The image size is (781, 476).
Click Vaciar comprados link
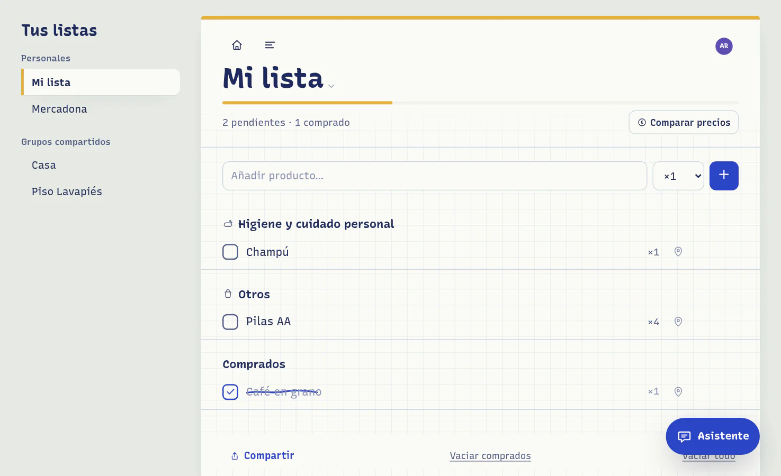click(490, 456)
